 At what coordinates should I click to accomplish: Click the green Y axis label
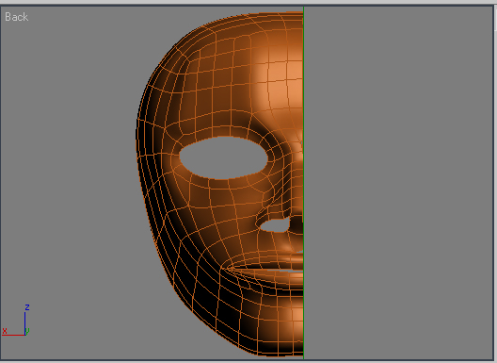point(27,331)
